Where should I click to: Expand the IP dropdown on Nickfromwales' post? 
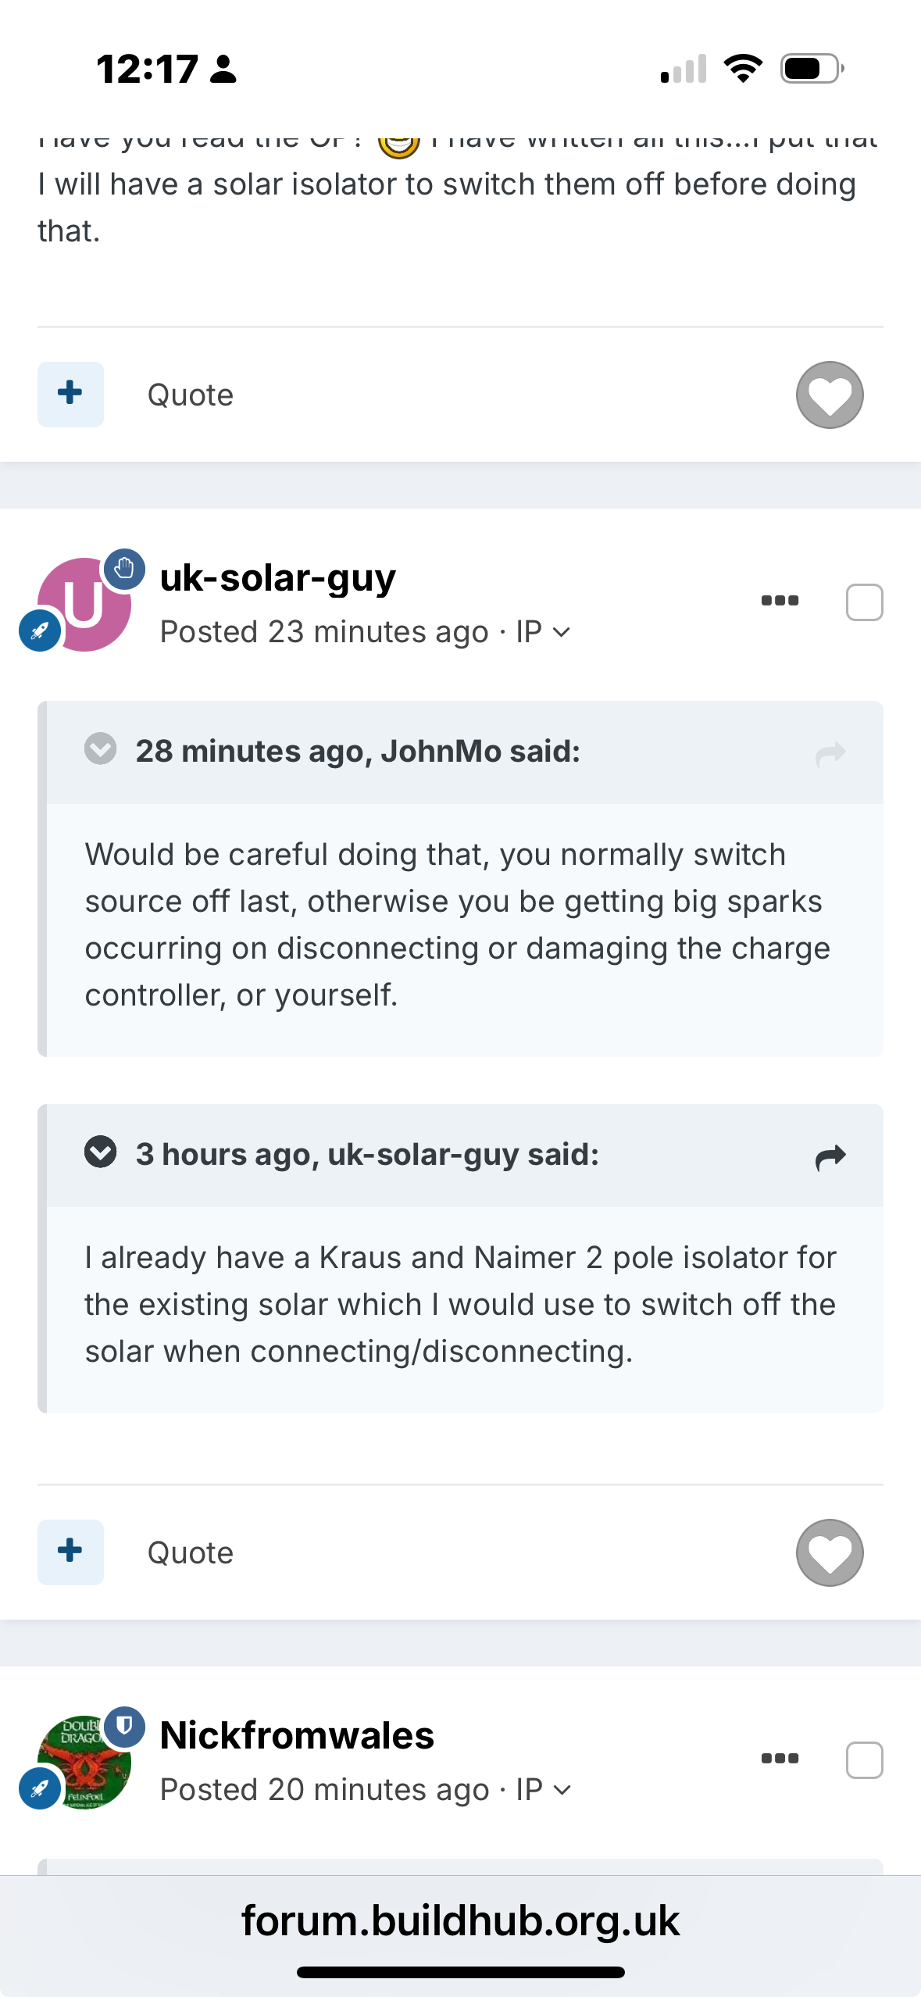[544, 1789]
